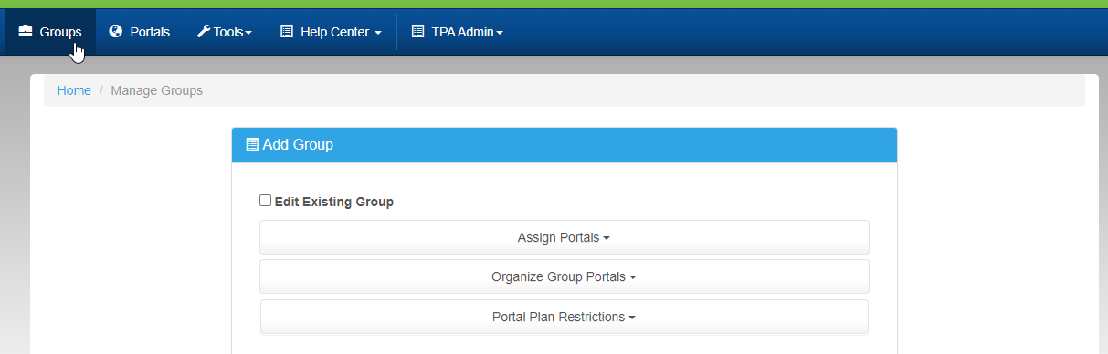
Task: Open the Help Center dropdown menu
Action: point(331,32)
